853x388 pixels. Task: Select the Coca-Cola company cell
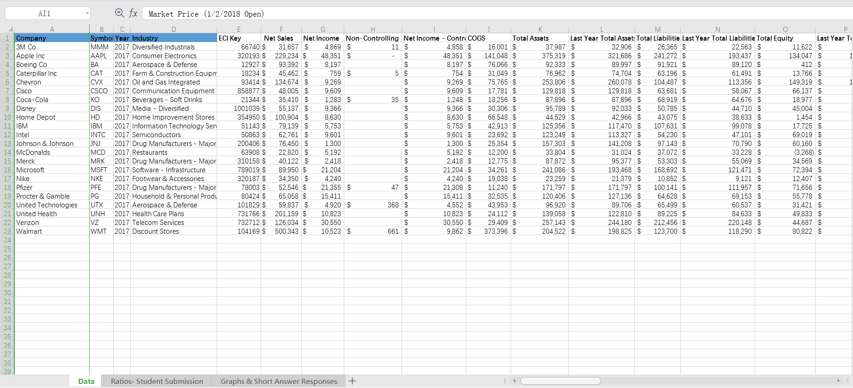pos(52,99)
